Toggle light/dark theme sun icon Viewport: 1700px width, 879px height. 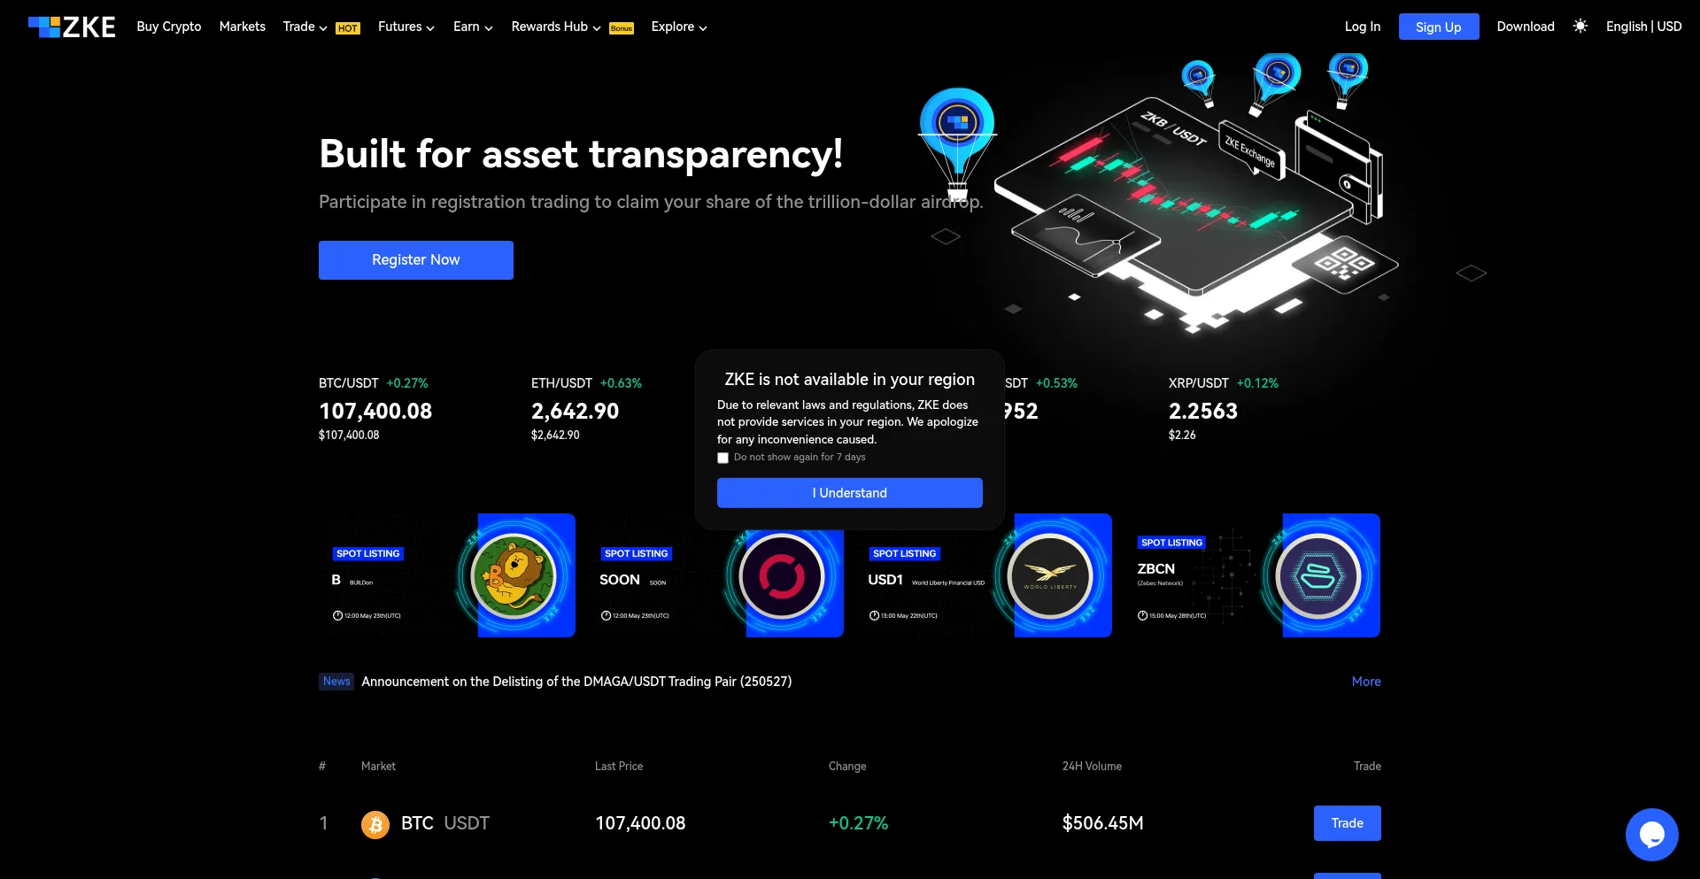coord(1580,27)
